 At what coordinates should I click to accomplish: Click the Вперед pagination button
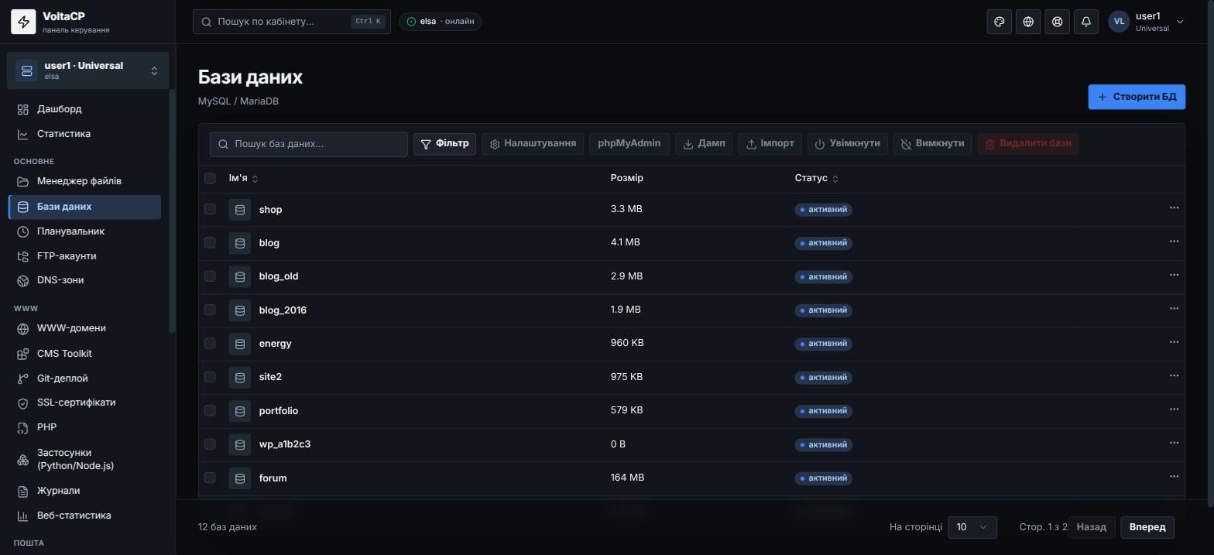coord(1147,527)
